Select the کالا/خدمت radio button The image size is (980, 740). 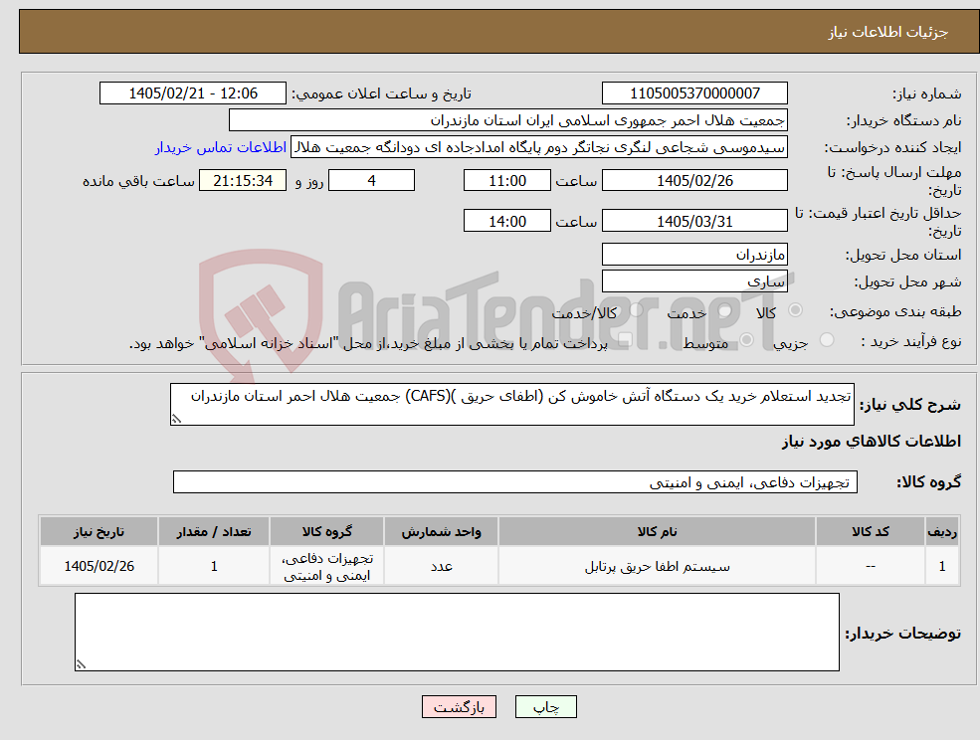pos(636,310)
